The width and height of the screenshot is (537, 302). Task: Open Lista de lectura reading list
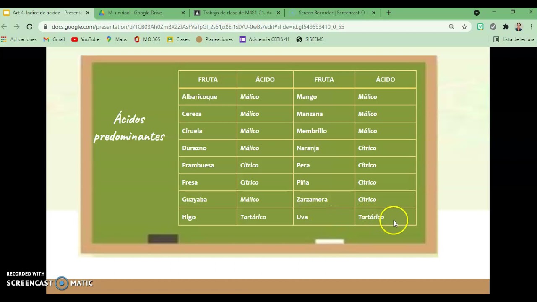tap(514, 39)
